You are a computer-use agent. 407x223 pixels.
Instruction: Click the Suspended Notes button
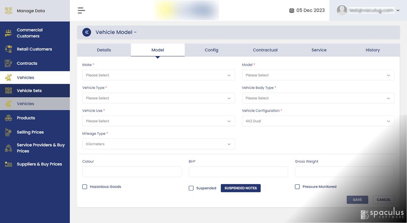point(240,188)
